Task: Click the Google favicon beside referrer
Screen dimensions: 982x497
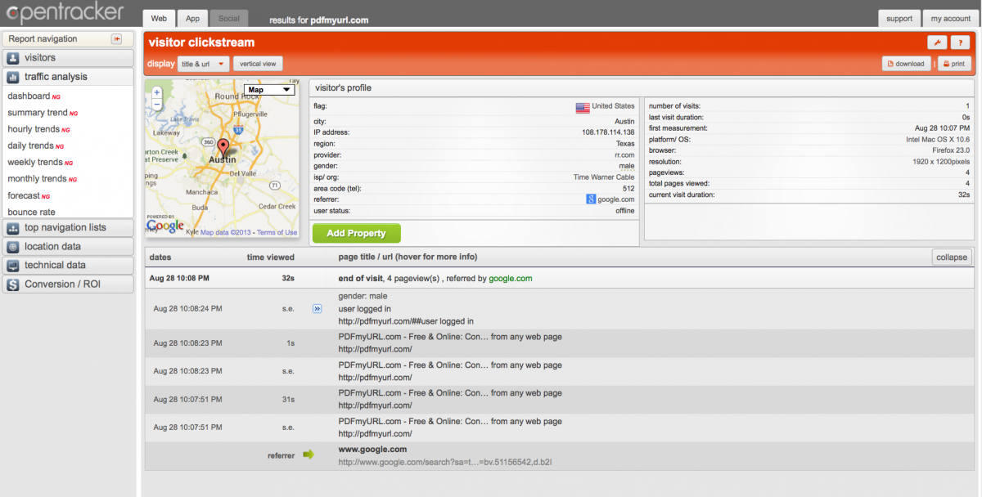Action: pos(591,199)
